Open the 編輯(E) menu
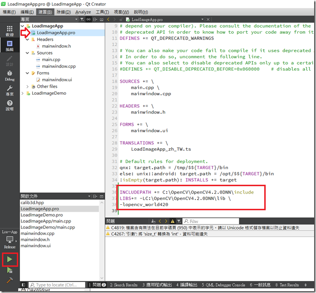316x293 pixels. (x=27, y=12)
